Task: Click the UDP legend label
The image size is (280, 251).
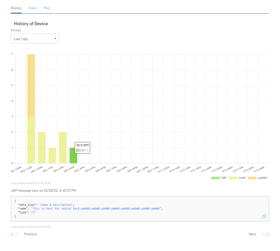Action: [224, 178]
